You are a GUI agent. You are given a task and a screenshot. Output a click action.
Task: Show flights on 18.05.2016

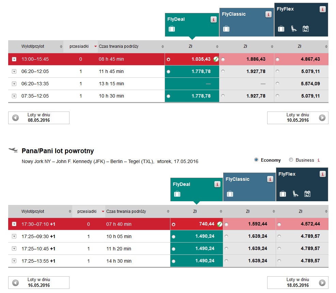pos(297,282)
